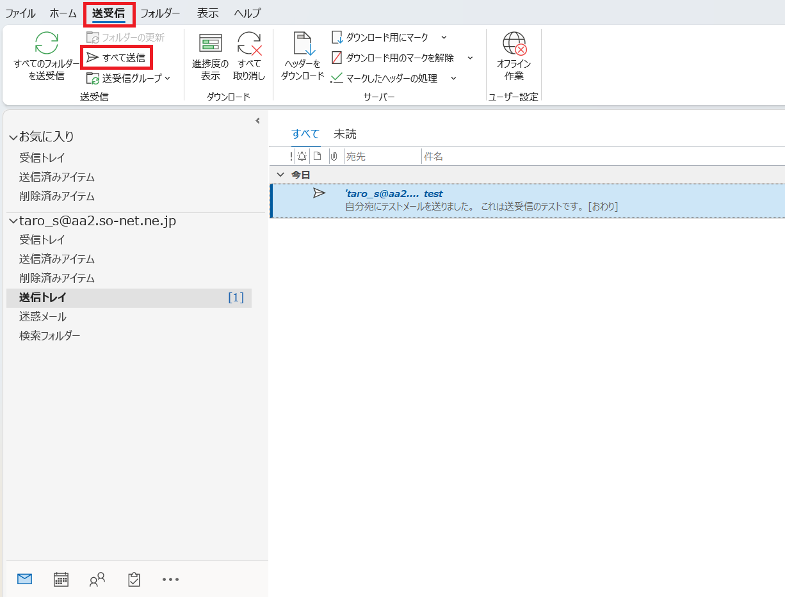This screenshot has width=785, height=597.
Task: Select the test email in outbox
Action: click(x=480, y=200)
